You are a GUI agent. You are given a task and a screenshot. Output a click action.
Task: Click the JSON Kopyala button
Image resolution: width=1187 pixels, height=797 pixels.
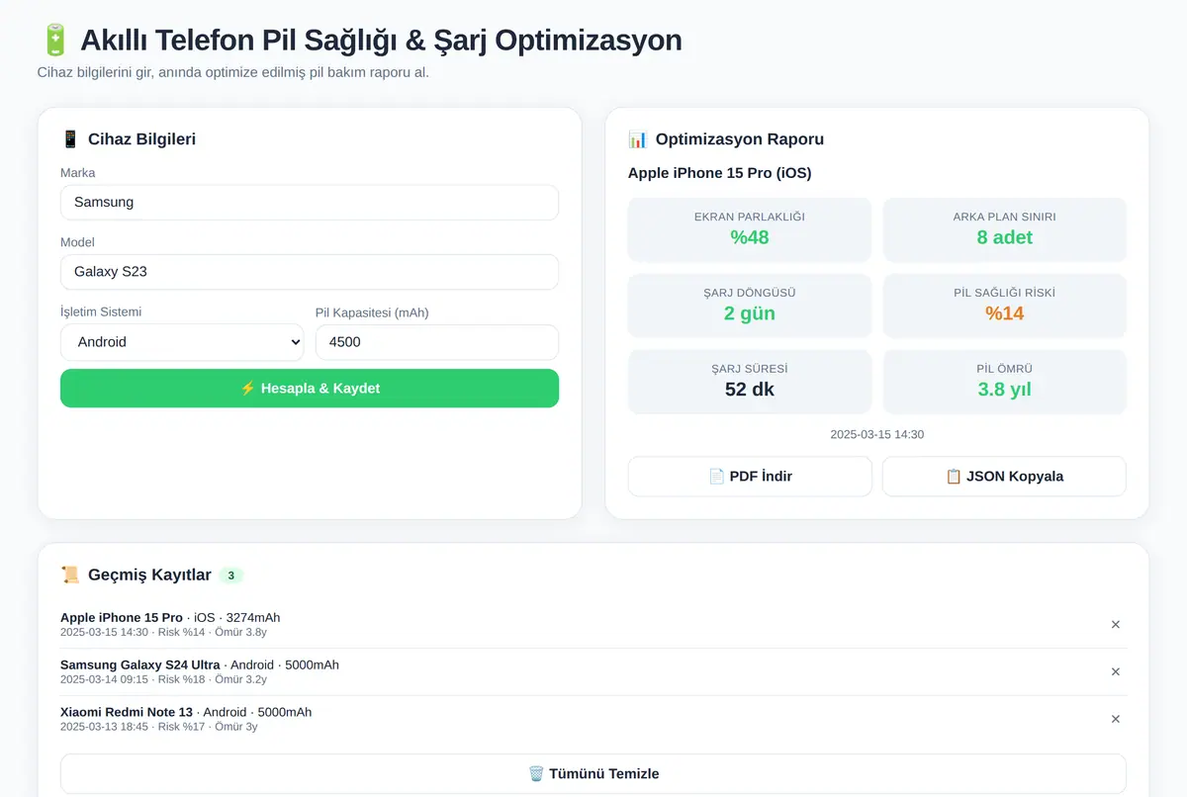tap(1004, 477)
